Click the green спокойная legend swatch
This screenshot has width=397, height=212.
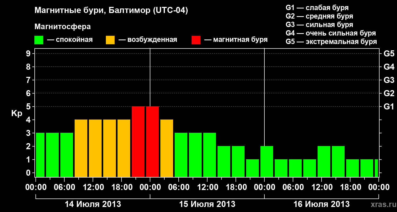pos(39,40)
